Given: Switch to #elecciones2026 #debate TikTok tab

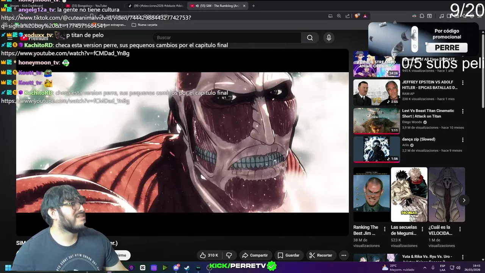Looking at the screenshot, I should (156, 6).
